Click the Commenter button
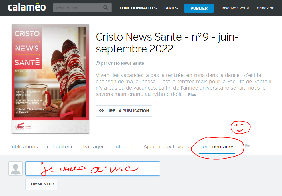The width and height of the screenshot is (282, 196). click(x=41, y=184)
